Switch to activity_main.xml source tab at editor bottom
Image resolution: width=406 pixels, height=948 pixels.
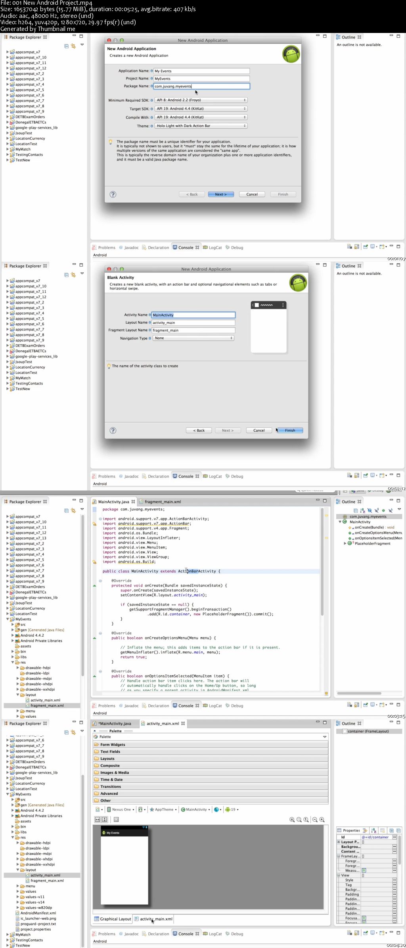coord(153,919)
